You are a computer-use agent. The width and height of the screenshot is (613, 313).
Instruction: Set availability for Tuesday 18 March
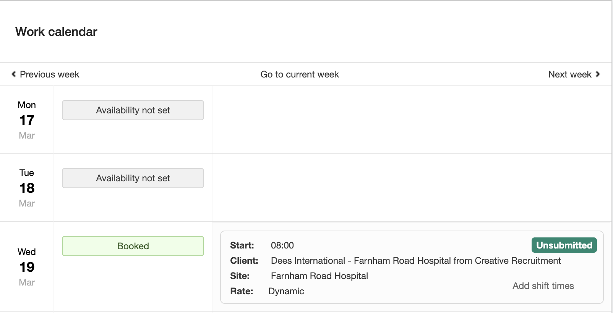(x=133, y=178)
